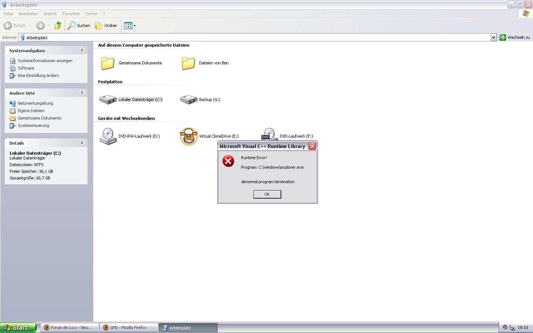The width and height of the screenshot is (533, 333).
Task: Select the Dateien von Ben folder icon
Action: [188, 63]
